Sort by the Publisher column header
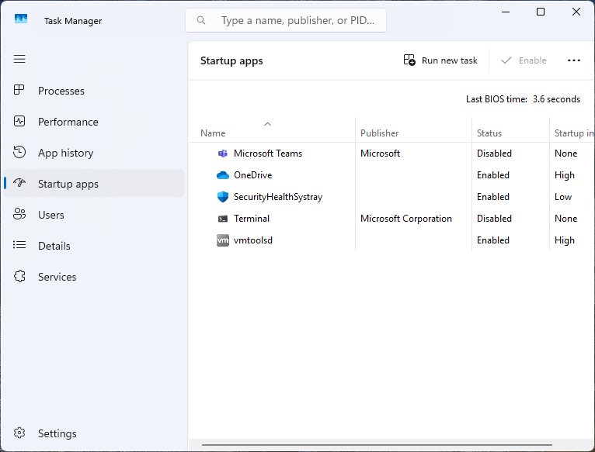 (x=413, y=129)
